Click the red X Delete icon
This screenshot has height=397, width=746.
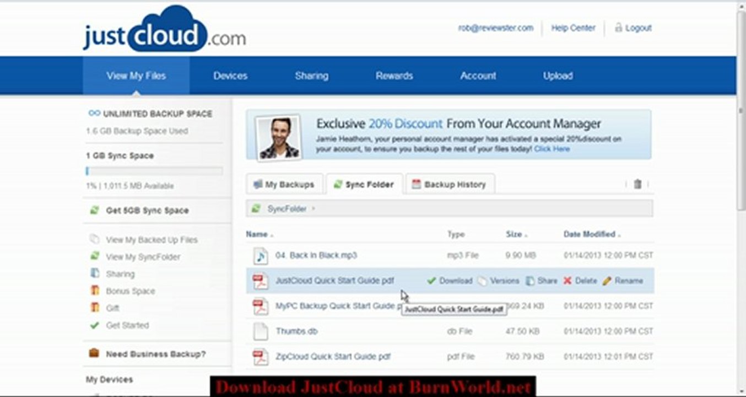tap(567, 281)
